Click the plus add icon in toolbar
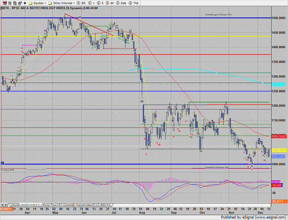This screenshot has width=288, height=220. (25, 3)
